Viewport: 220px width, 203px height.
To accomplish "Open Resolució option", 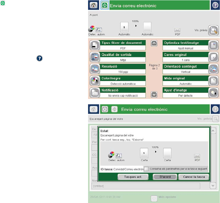I will pos(123,69).
